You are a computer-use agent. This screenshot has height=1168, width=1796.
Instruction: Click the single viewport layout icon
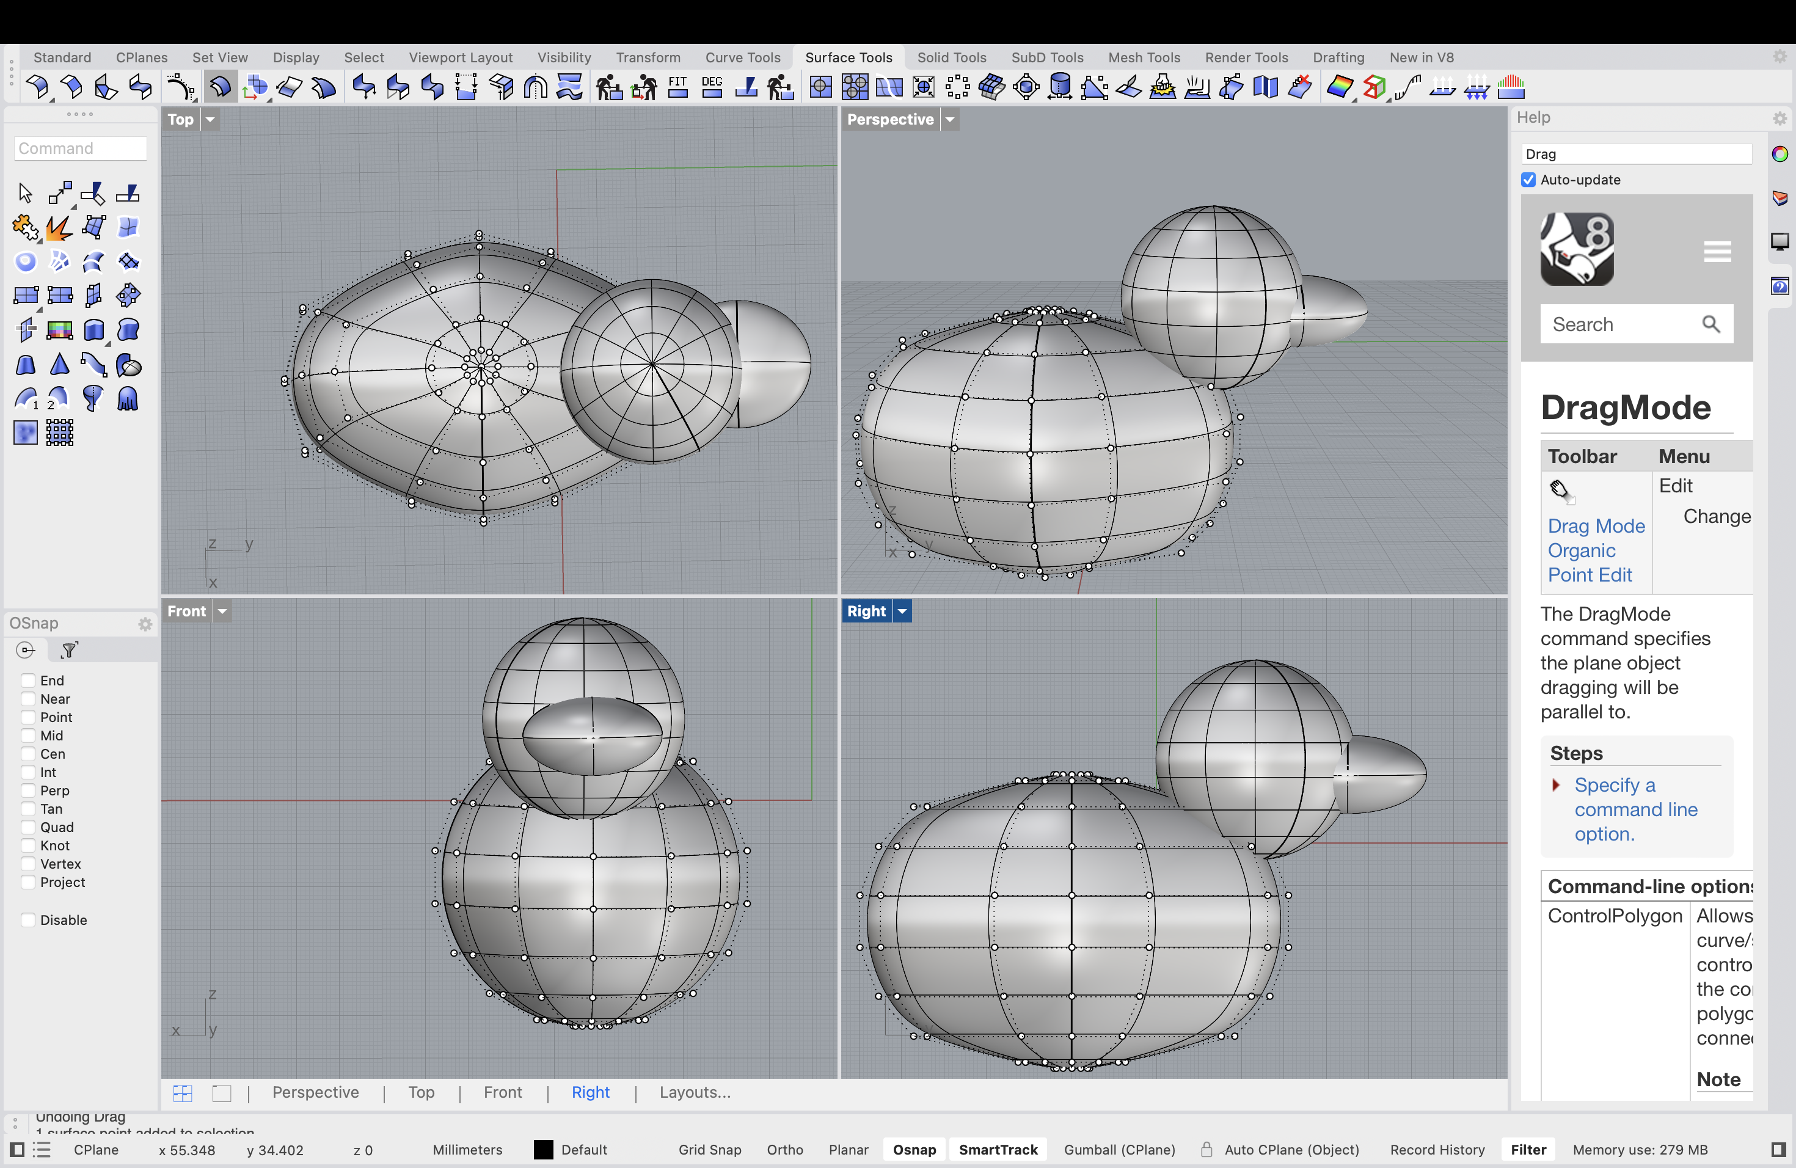(x=222, y=1093)
